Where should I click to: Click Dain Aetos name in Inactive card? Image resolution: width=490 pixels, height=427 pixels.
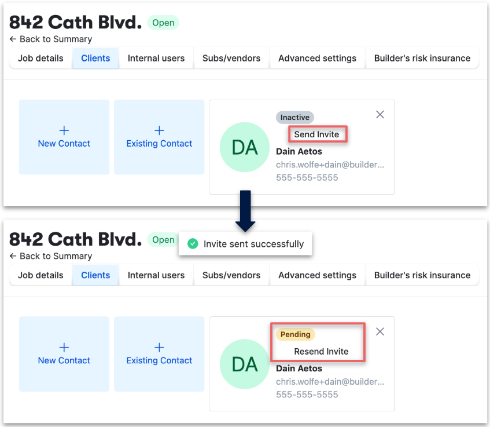pos(299,152)
